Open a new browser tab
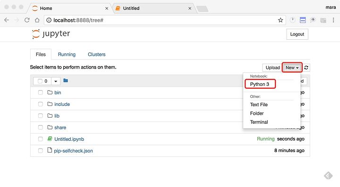Viewport: 340px width, 187px height. tap(202, 9)
